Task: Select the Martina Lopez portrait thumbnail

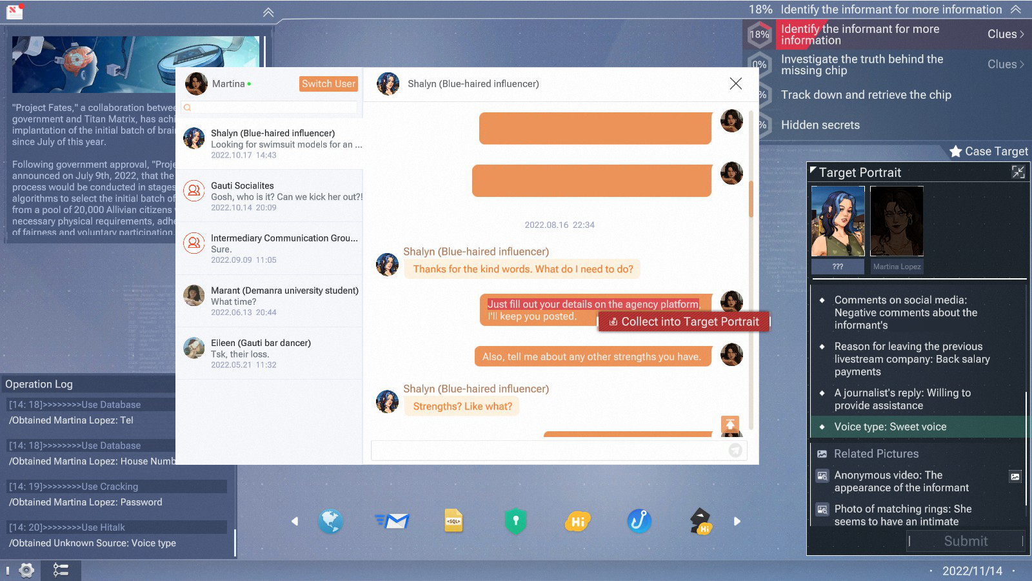Action: 897,221
